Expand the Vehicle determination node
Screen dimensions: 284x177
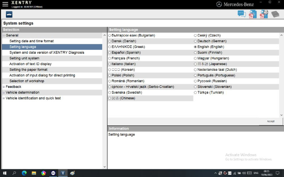click(x=4, y=92)
